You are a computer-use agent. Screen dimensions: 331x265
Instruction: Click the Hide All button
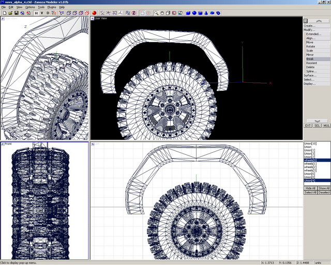pos(310,188)
